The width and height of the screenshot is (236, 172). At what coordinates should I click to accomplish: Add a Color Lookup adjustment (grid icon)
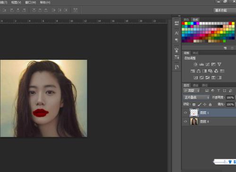point(222,71)
